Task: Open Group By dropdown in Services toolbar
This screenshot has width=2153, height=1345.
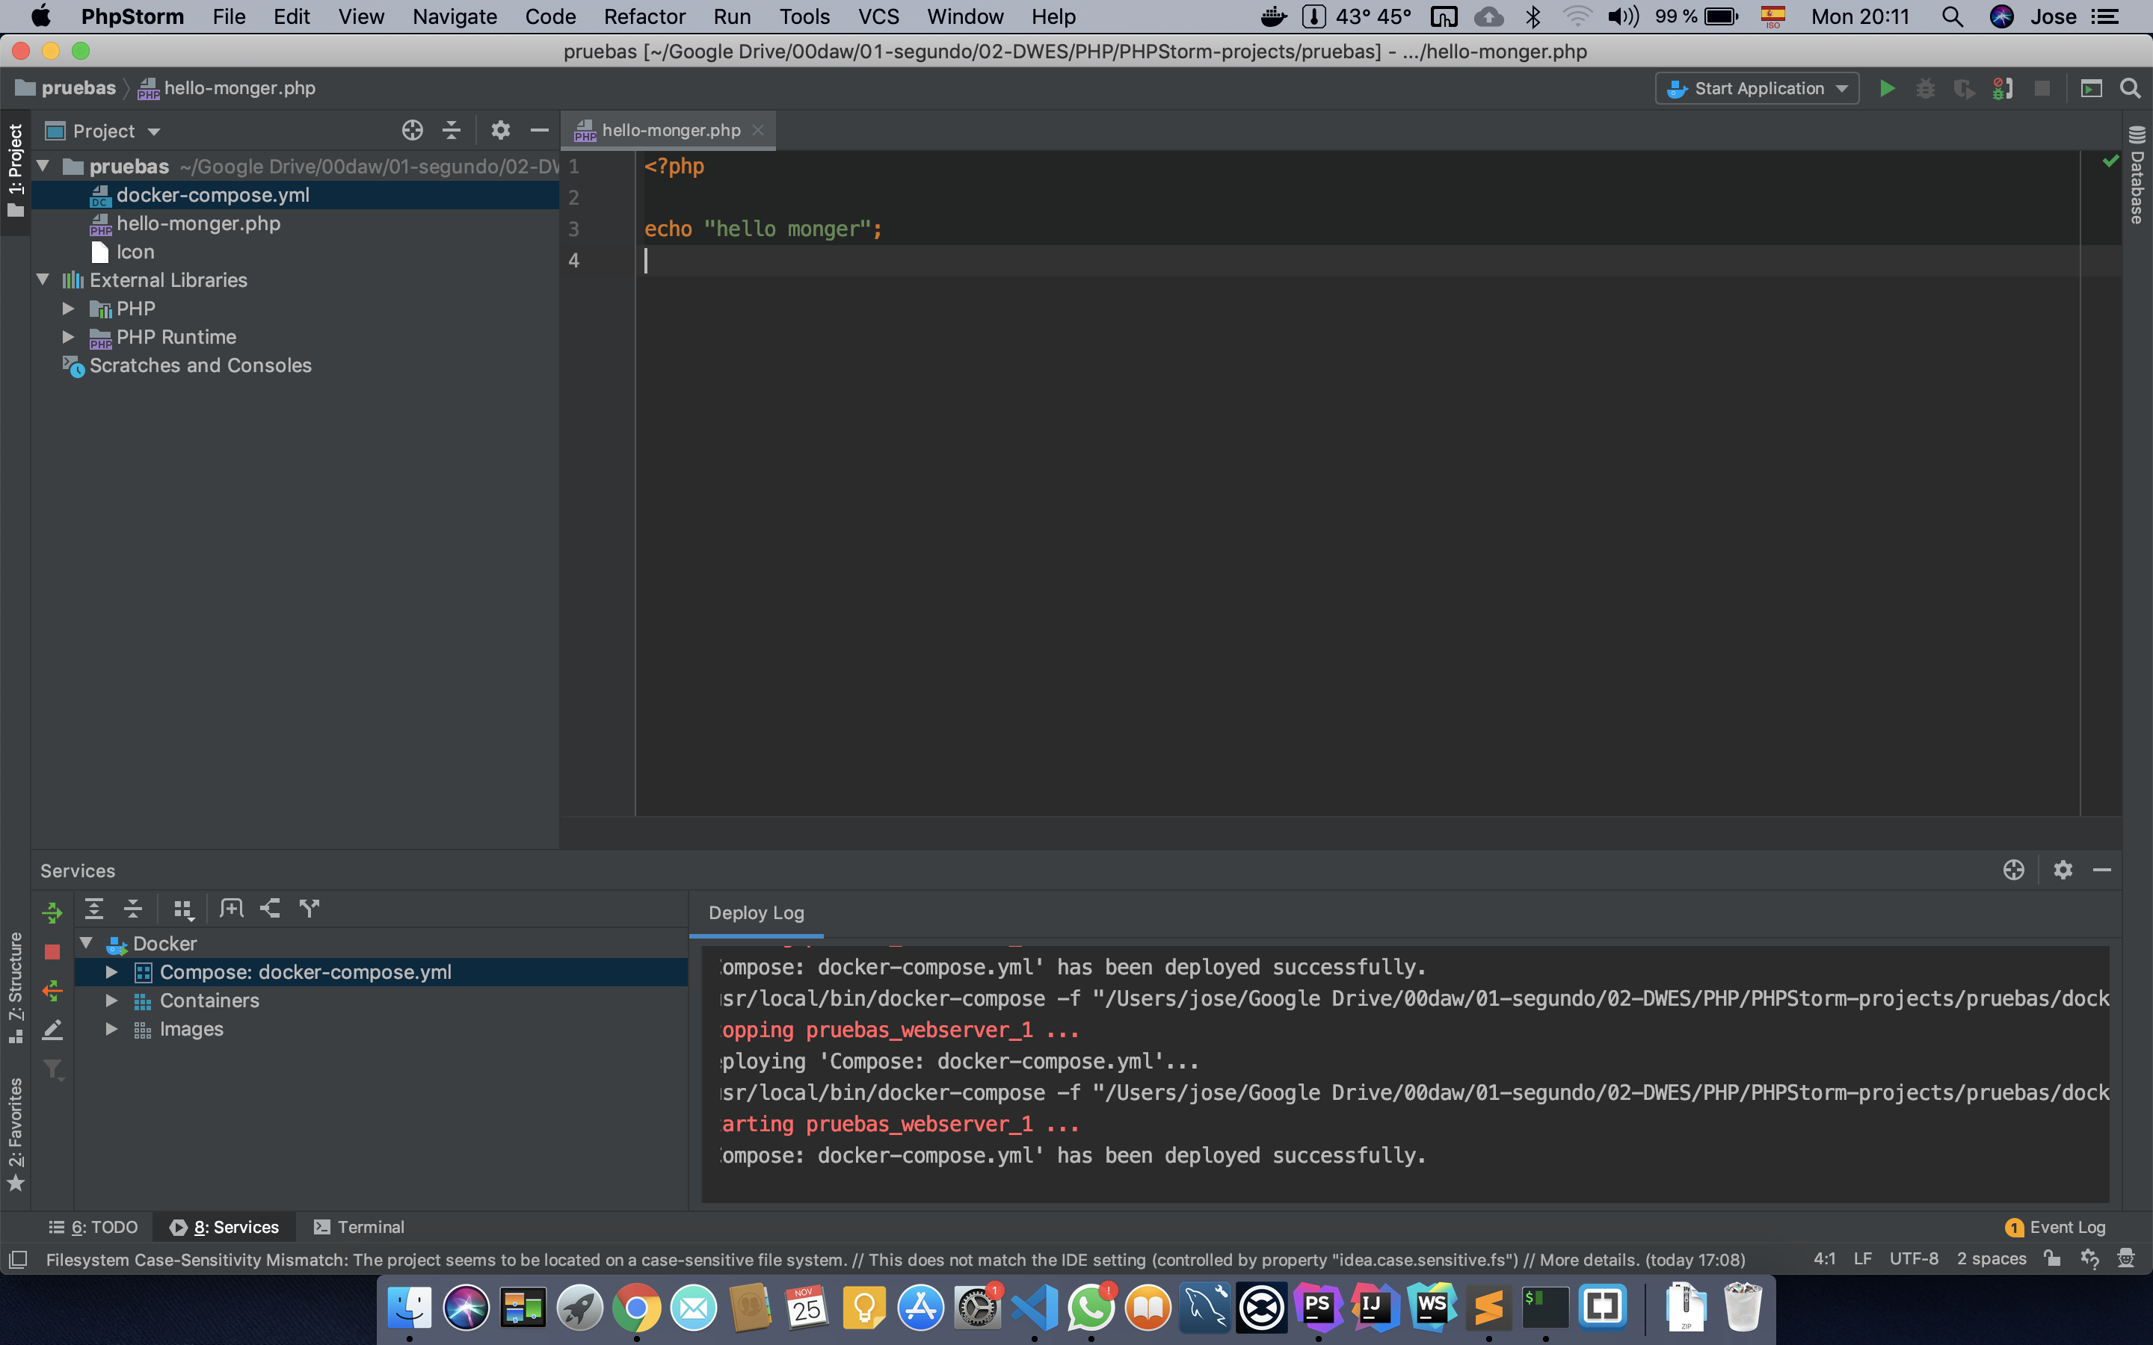Action: pyautogui.click(x=182, y=908)
